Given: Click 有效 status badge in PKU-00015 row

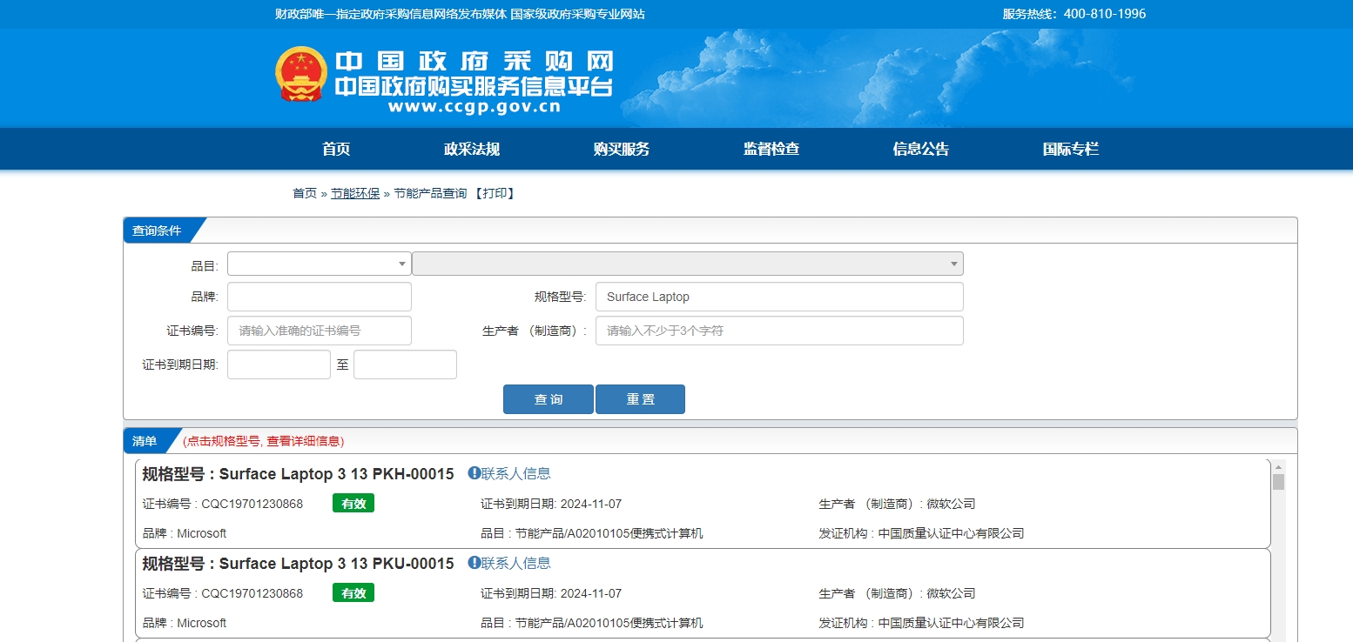Looking at the screenshot, I should [x=353, y=593].
